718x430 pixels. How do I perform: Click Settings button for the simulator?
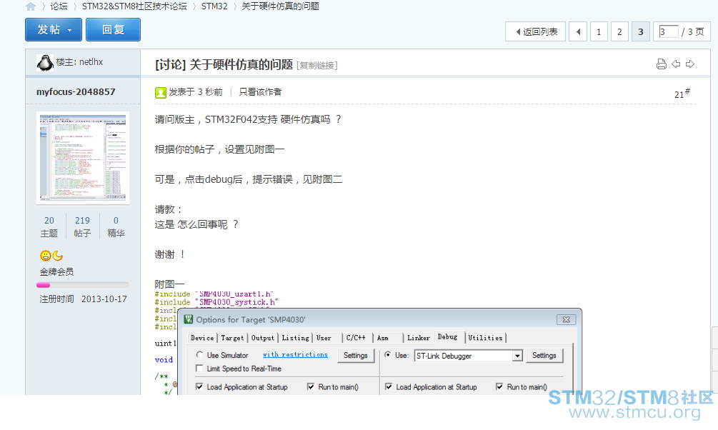356,355
